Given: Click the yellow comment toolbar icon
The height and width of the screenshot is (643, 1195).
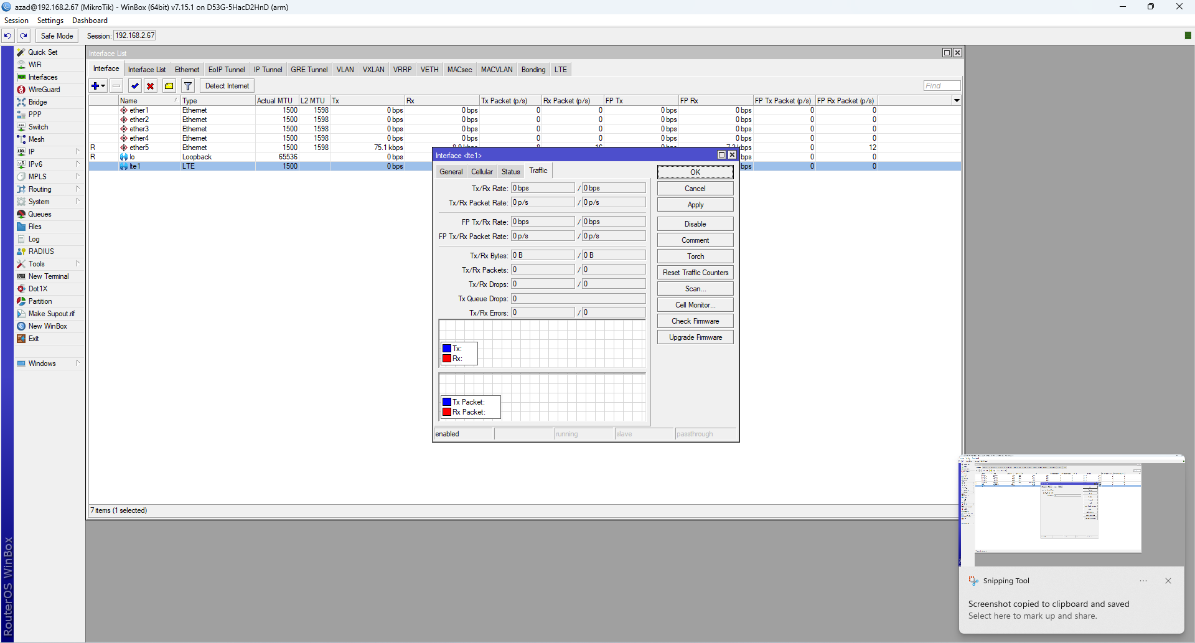Looking at the screenshot, I should point(169,86).
